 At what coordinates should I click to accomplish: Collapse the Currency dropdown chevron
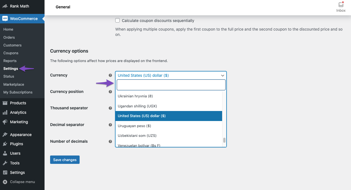coord(223,75)
